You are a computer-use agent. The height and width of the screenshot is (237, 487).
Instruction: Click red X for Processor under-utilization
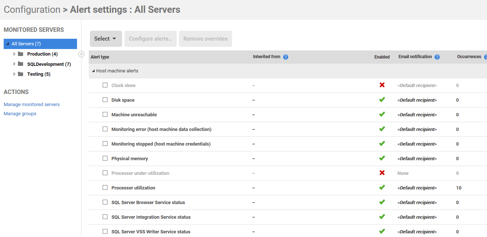382,173
